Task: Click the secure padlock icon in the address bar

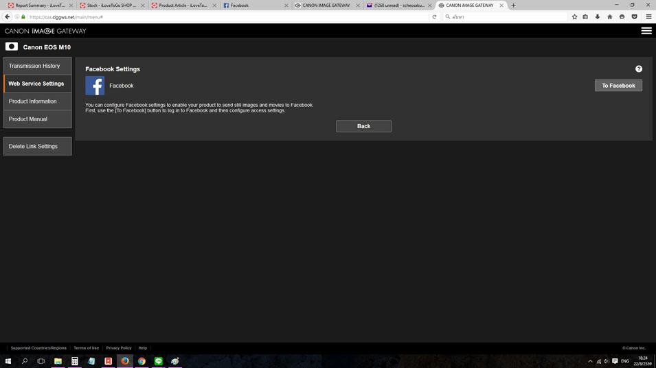Action: 23,16
